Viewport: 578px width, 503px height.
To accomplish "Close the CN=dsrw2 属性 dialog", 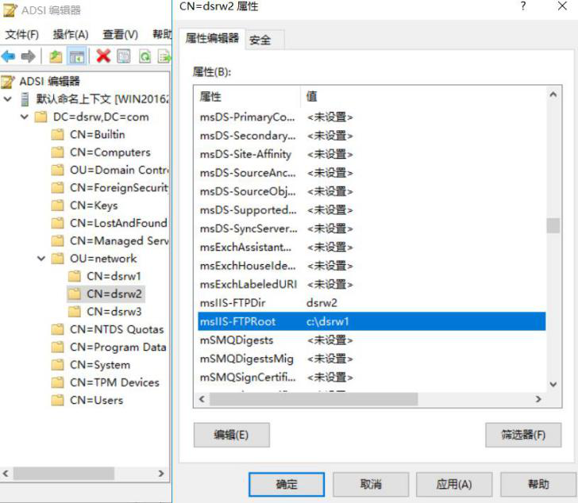I will pos(562,6).
